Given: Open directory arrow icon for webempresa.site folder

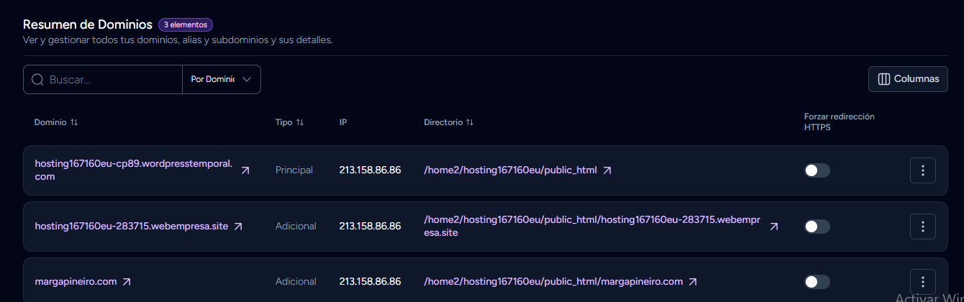Looking at the screenshot, I should coord(774,226).
